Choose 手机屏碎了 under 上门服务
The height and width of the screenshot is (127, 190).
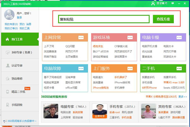[x=121, y=77]
